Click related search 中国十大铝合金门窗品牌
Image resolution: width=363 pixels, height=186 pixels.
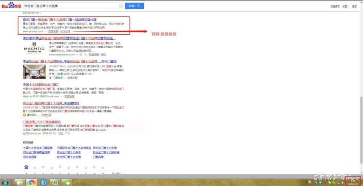(37, 148)
